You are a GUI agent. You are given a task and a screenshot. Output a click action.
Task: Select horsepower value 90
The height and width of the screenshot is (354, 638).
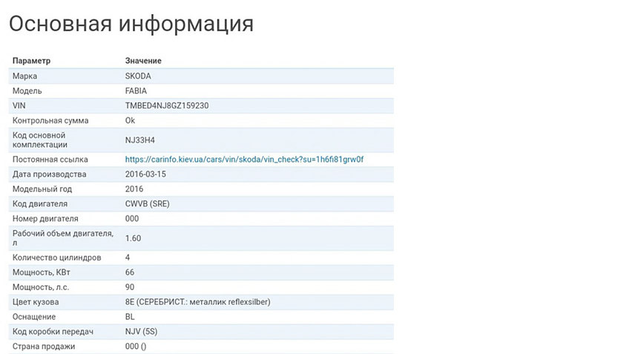coord(130,287)
